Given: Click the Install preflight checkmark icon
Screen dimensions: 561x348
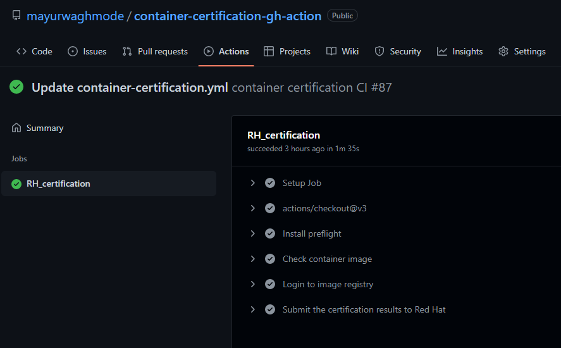Looking at the screenshot, I should (x=270, y=233).
